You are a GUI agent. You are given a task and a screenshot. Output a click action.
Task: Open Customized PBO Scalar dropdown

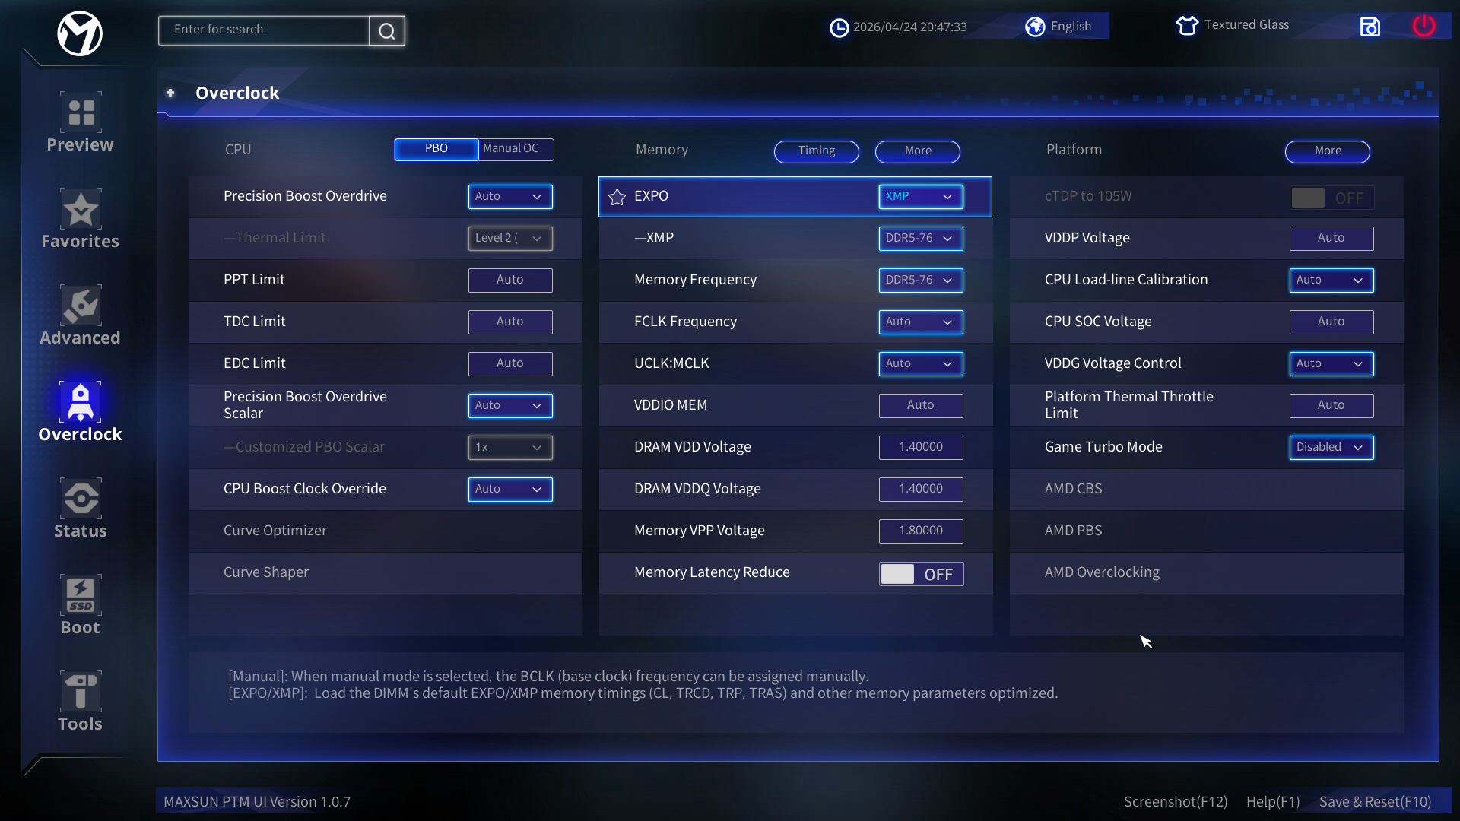coord(510,448)
